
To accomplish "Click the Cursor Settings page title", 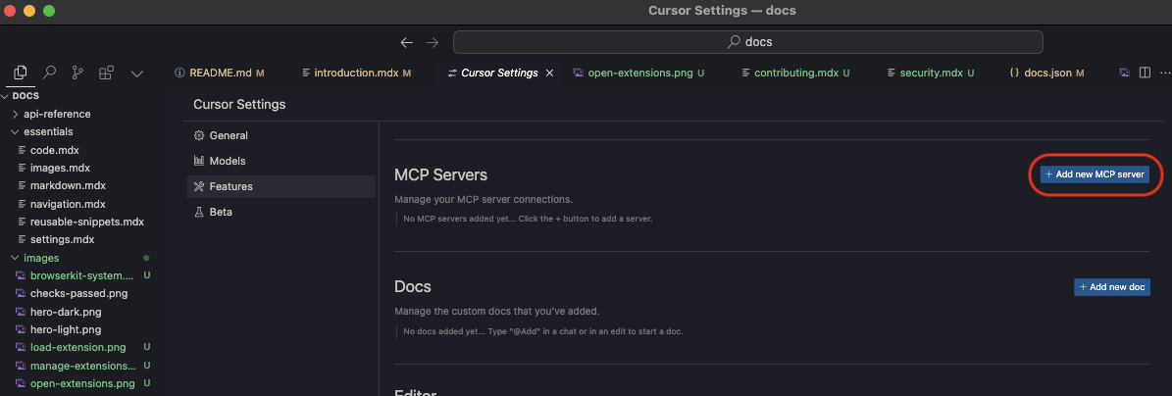I will click(x=239, y=105).
